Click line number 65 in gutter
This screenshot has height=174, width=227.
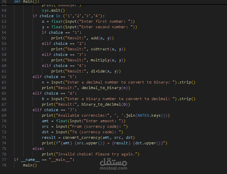tap(4, 93)
